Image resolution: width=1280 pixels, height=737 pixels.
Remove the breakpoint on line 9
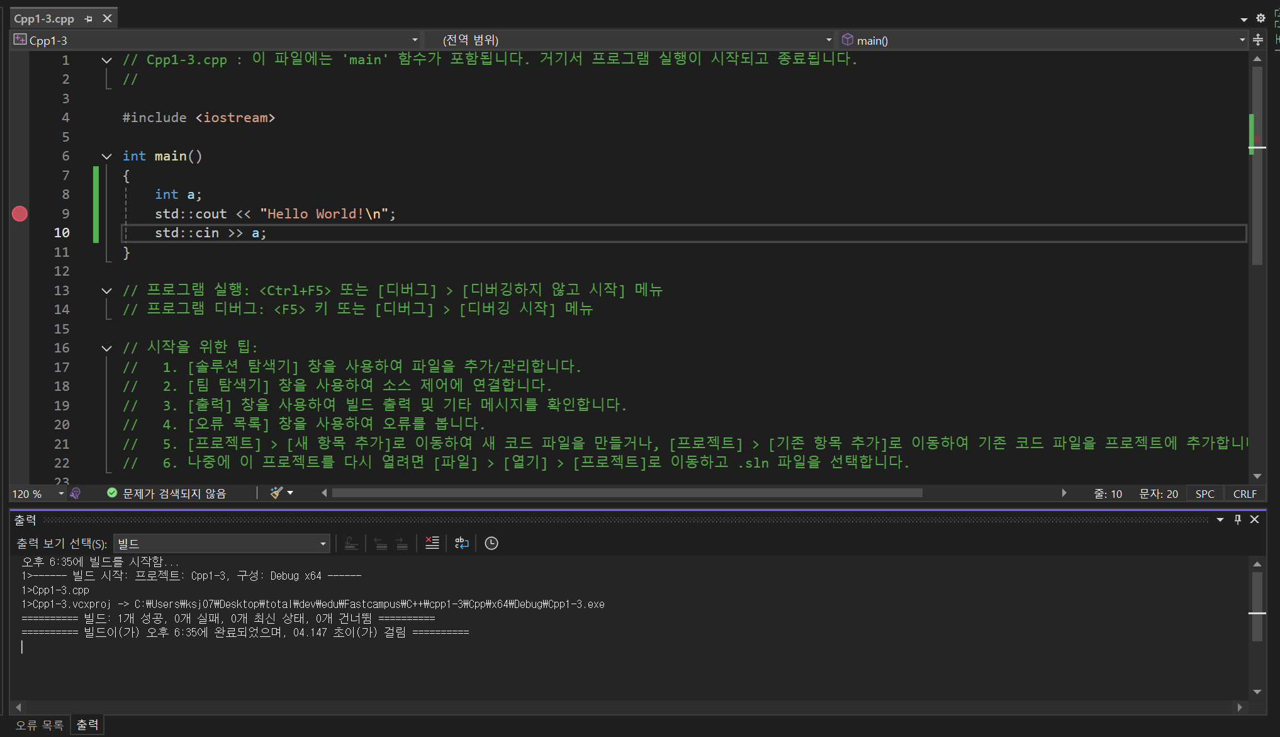pyautogui.click(x=20, y=214)
